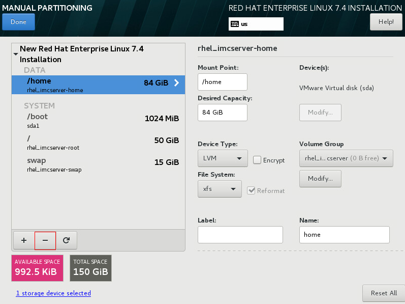Click the 1024 MiB size value
Viewport: 405px width, 304px height.
pyautogui.click(x=162, y=119)
